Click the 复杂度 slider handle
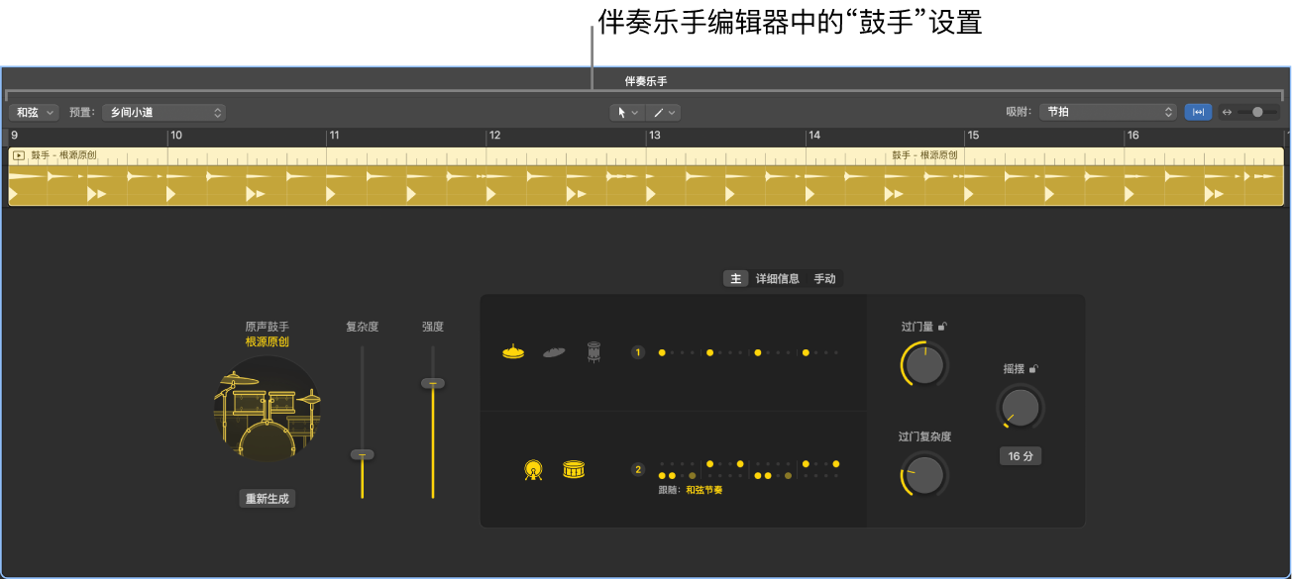 tap(362, 454)
